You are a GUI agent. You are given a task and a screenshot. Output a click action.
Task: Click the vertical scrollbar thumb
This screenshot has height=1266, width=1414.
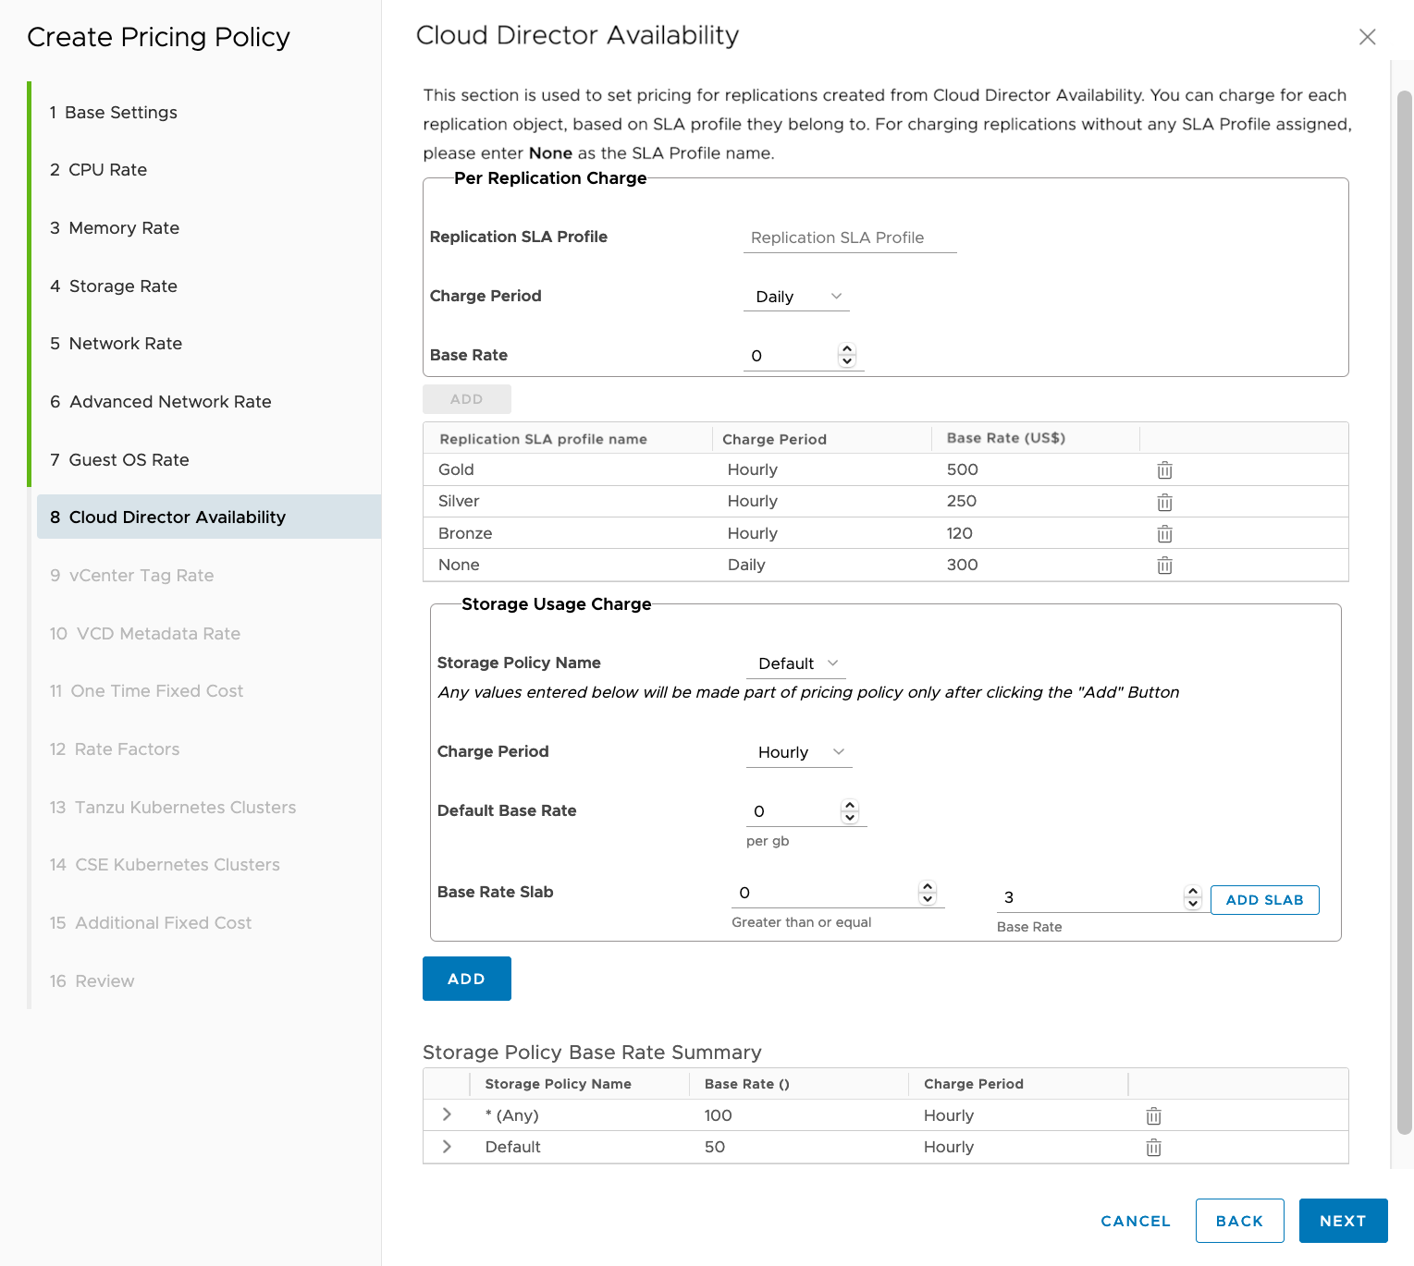[1404, 610]
